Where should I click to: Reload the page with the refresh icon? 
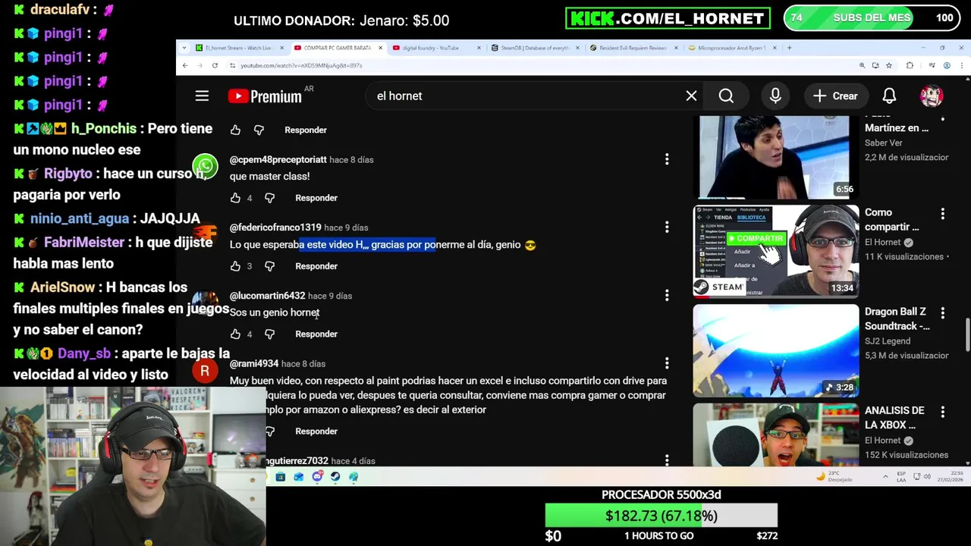215,65
